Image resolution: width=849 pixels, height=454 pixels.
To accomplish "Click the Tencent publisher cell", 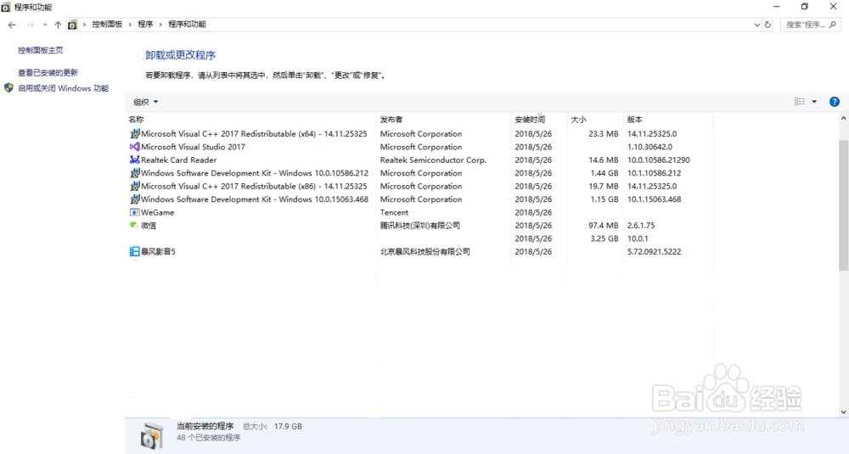I will 394,213.
